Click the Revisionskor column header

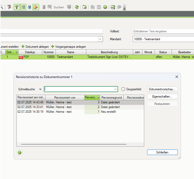[x=134, y=97]
